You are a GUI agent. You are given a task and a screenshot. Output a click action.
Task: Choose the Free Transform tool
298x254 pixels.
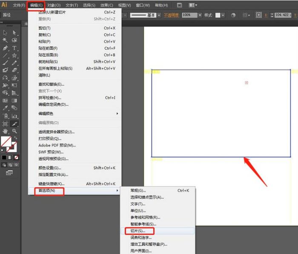(14, 85)
